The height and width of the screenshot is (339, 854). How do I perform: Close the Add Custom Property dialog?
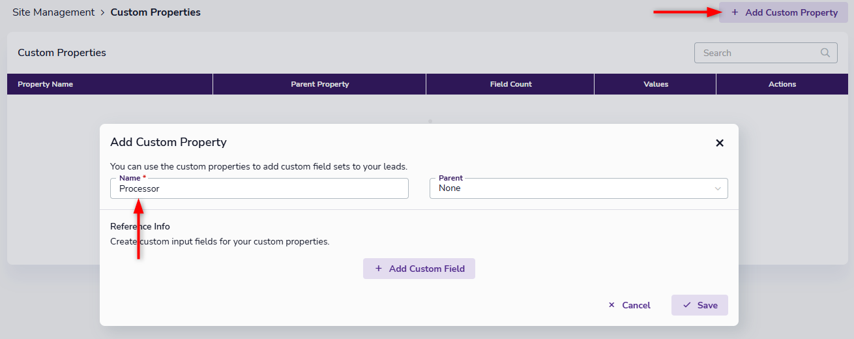[x=720, y=143]
